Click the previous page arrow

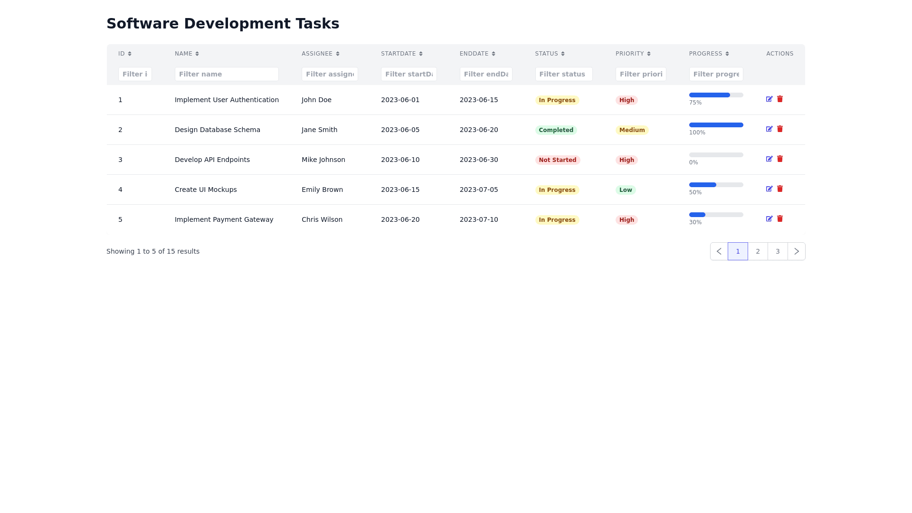click(719, 251)
